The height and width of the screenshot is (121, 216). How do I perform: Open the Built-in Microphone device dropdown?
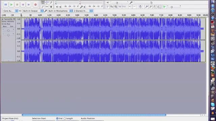point(60,11)
